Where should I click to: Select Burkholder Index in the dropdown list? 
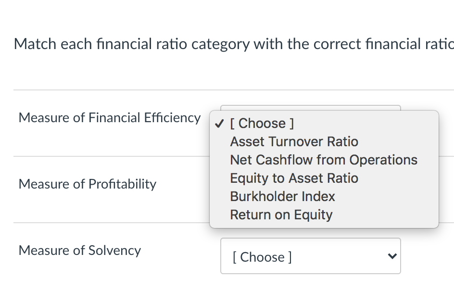coord(282,197)
